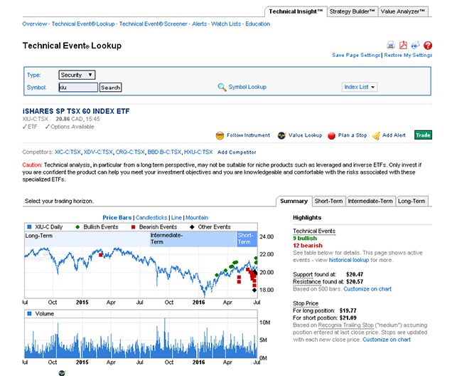
Task: Click Recognia Trailing Stop link
Action: click(x=345, y=325)
